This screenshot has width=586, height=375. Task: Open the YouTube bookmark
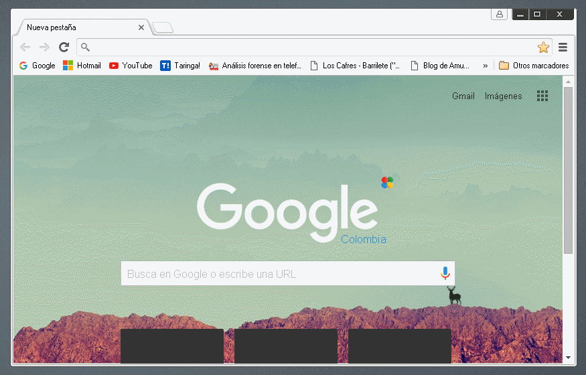(x=131, y=66)
